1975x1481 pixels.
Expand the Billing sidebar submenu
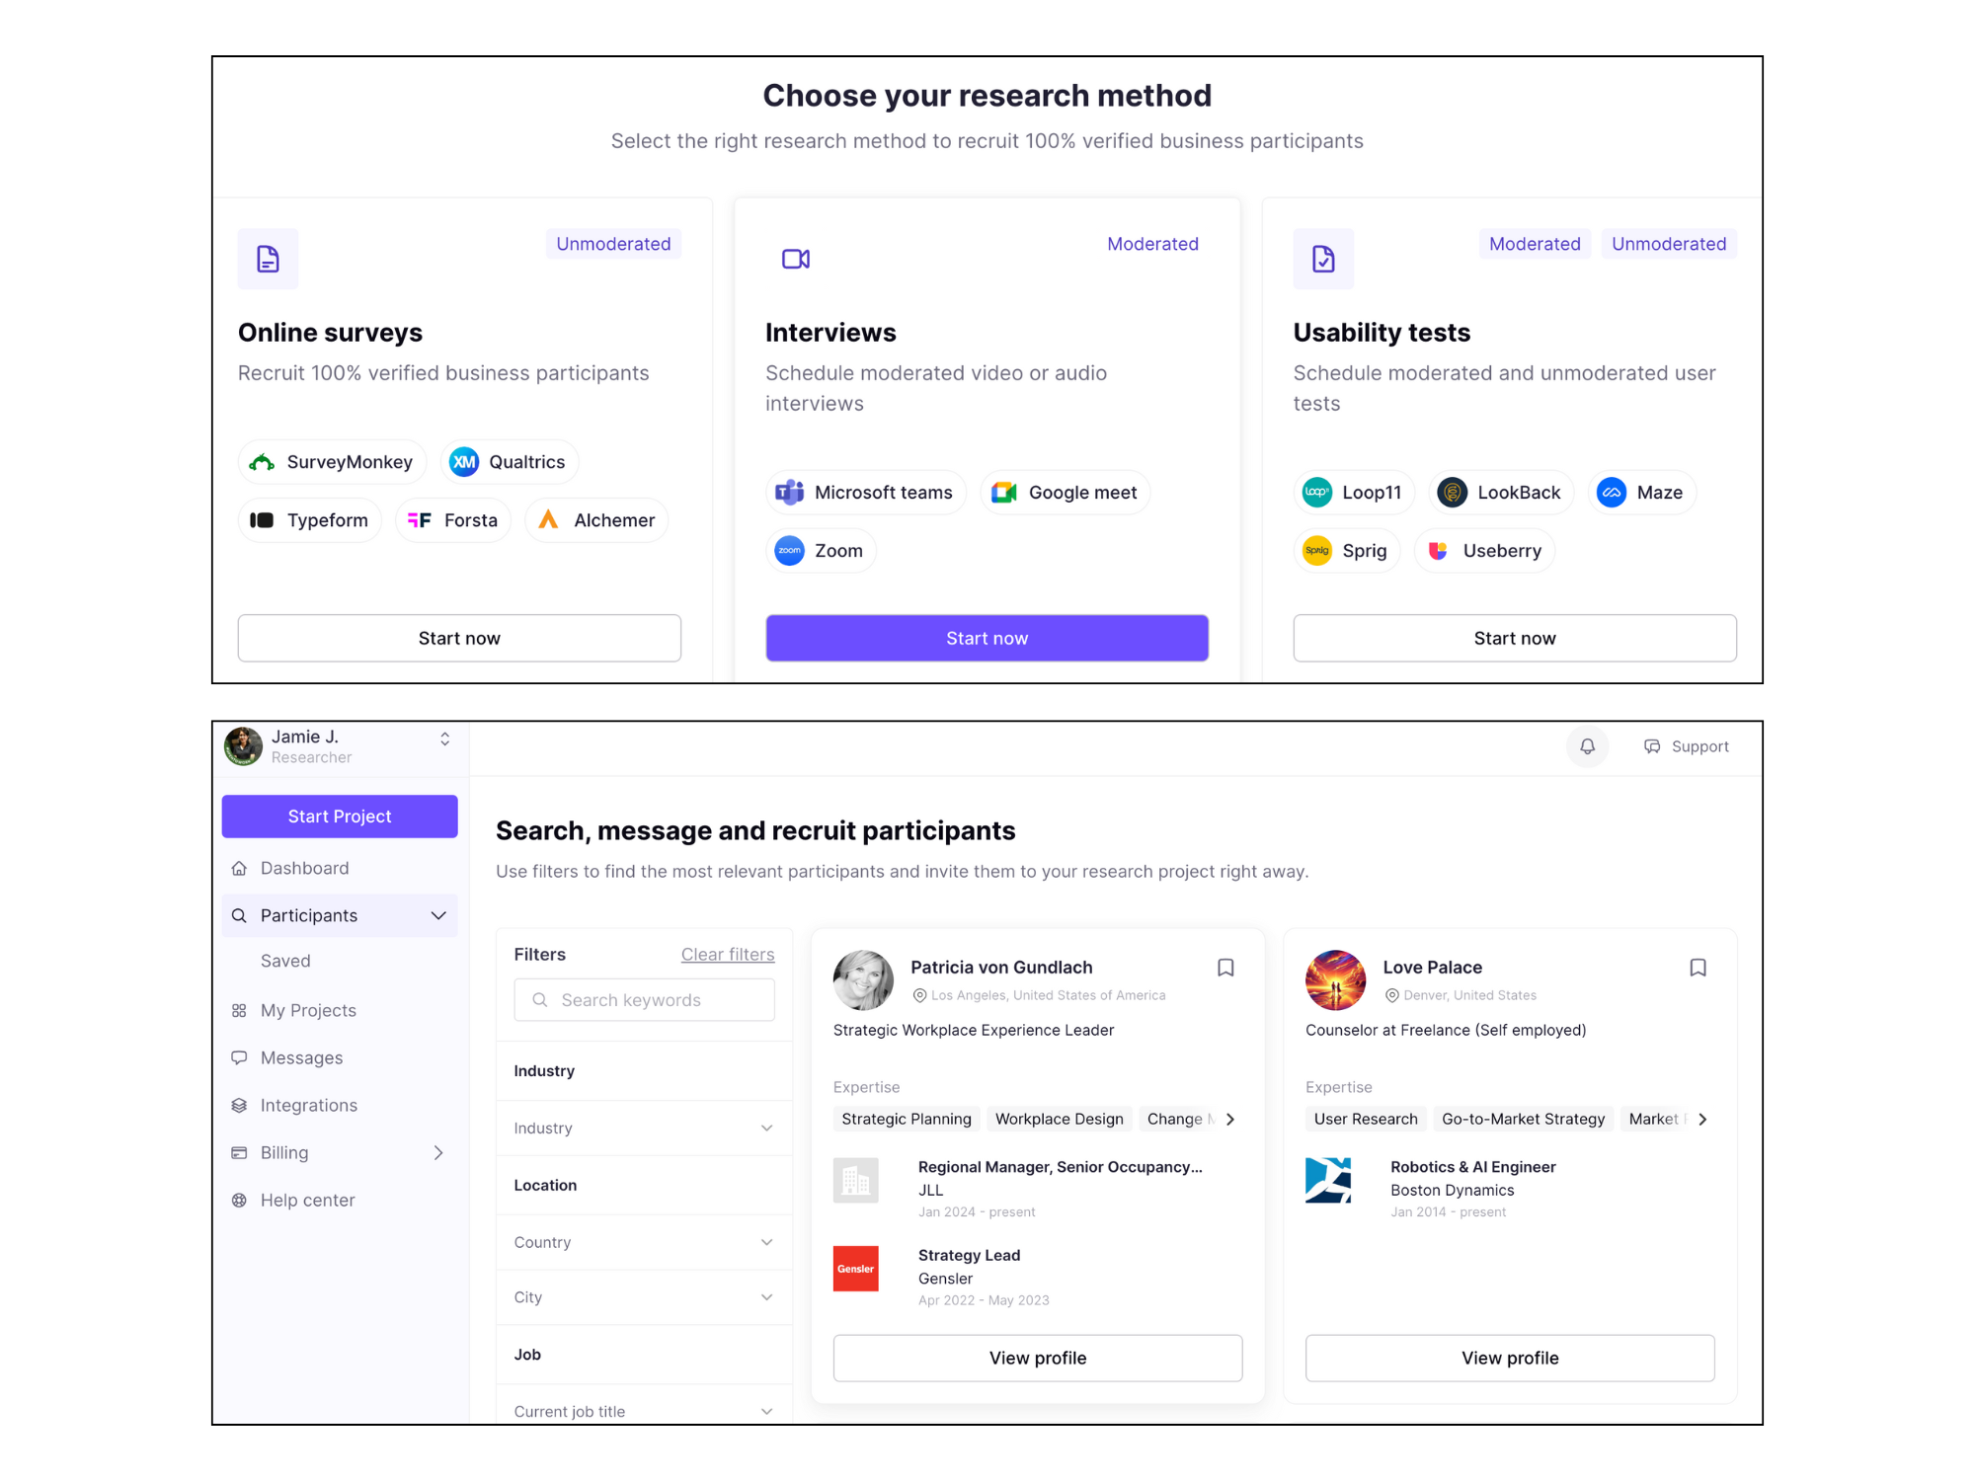[437, 1152]
